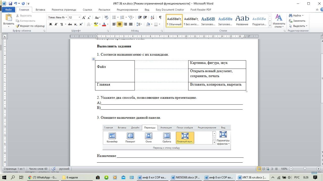
Task: Toggle strikethrough (abc) formatting
Action: pos(70,24)
